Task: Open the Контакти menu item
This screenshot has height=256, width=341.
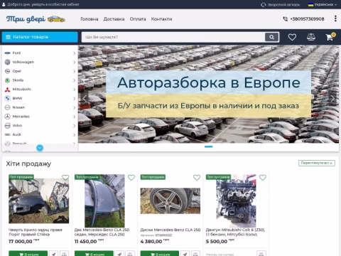Action: (x=162, y=19)
